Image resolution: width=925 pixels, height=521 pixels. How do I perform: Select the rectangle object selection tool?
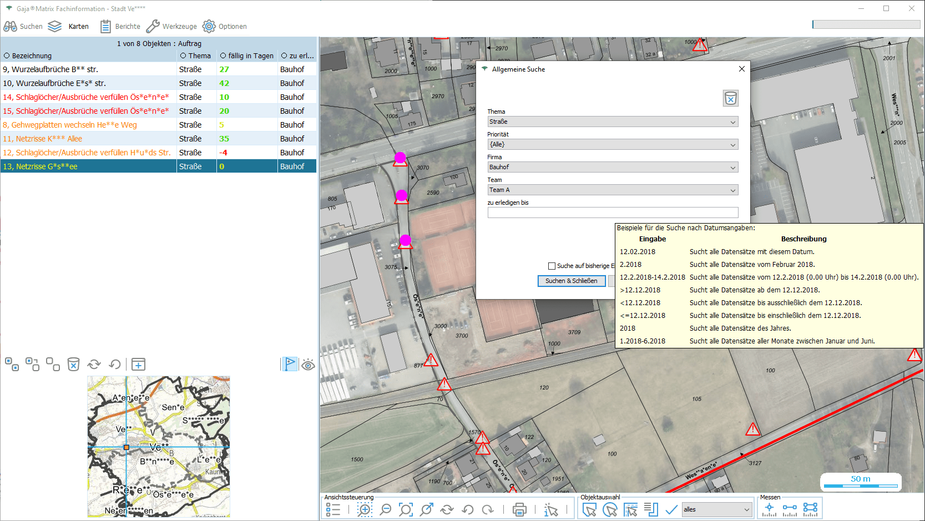point(589,509)
